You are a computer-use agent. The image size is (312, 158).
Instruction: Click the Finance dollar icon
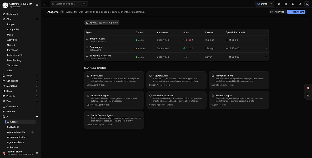coord(4,112)
